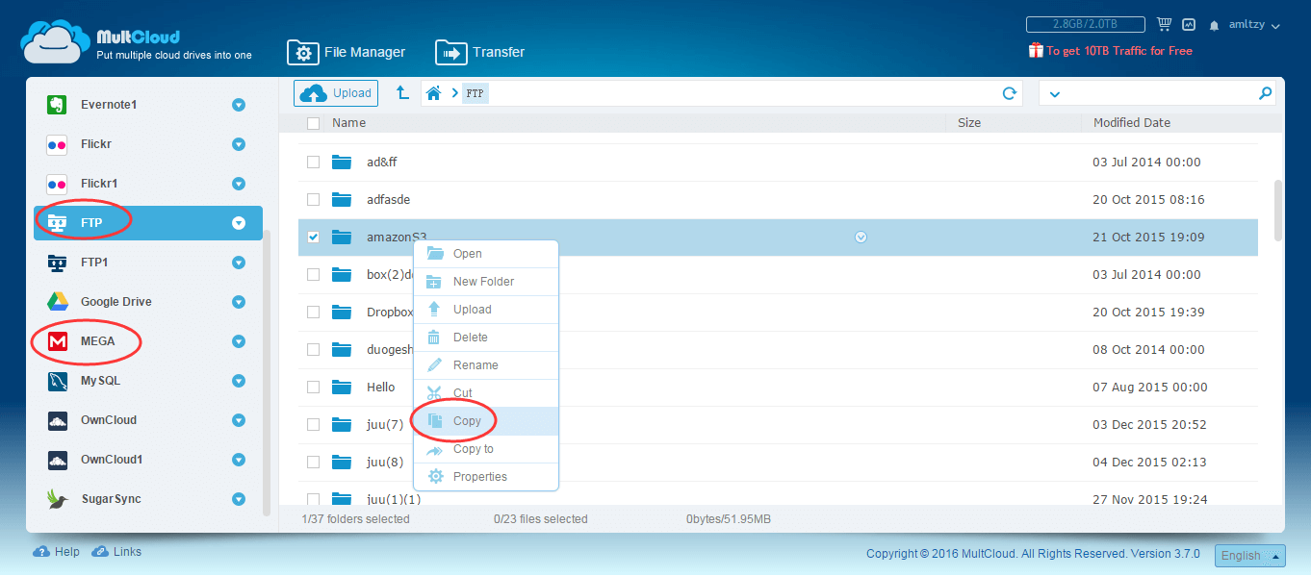This screenshot has height=576, width=1311.
Task: Sort by the Size column header
Action: (x=969, y=123)
